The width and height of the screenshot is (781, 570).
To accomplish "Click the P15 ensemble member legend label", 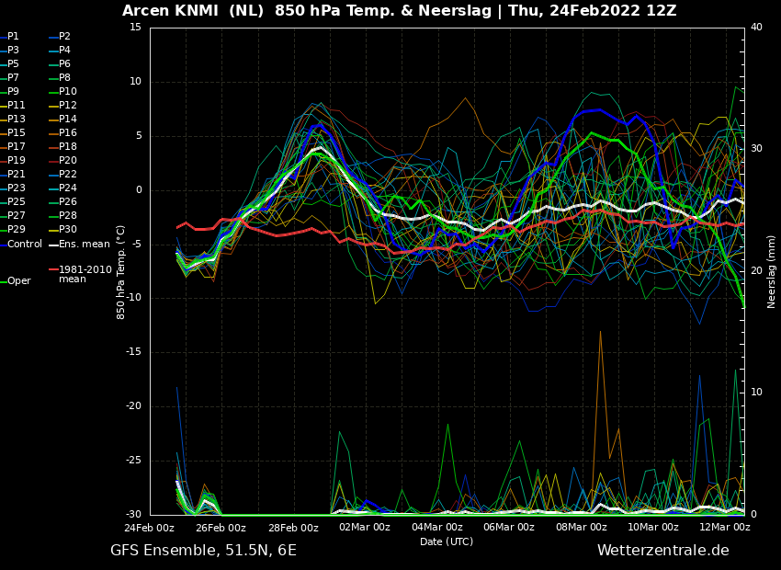I will [17, 133].
